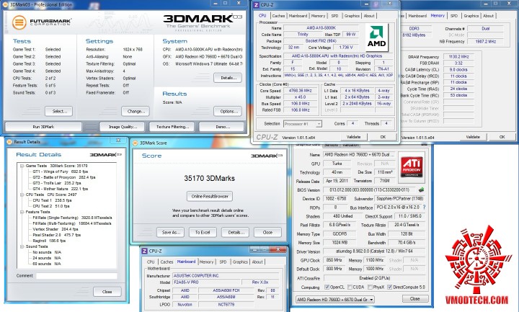The width and height of the screenshot is (519, 312).
Task: Select CPU tab in bottom CPU-Z window
Action: [151, 262]
